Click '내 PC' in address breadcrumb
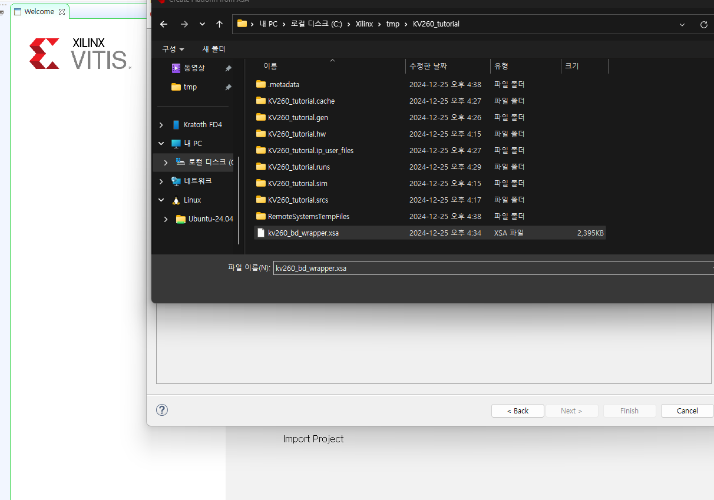The width and height of the screenshot is (714, 500). click(x=268, y=24)
